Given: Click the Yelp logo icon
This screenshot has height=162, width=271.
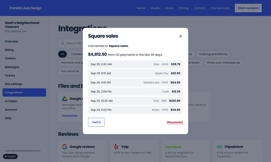Looking at the screenshot, I should click(116, 147).
